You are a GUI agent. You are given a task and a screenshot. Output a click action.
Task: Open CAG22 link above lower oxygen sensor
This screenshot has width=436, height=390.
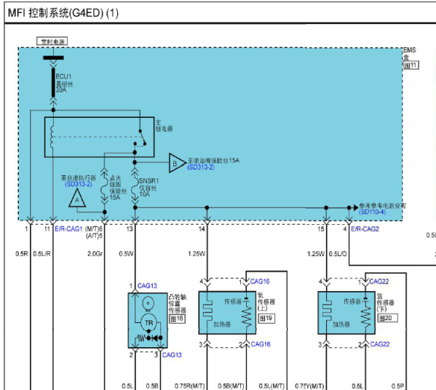[x=379, y=282]
